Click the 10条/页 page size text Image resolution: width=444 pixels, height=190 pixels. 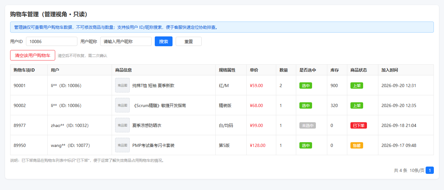pyautogui.click(x=417, y=170)
